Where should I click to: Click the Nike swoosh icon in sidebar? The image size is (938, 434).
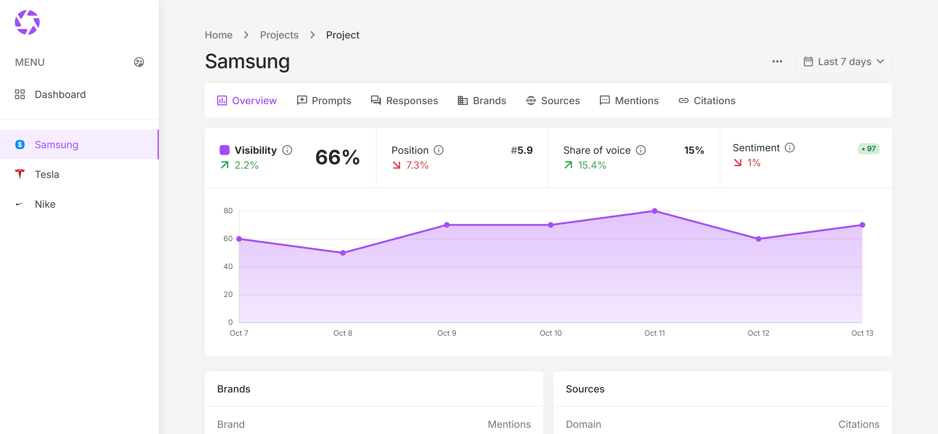20,204
